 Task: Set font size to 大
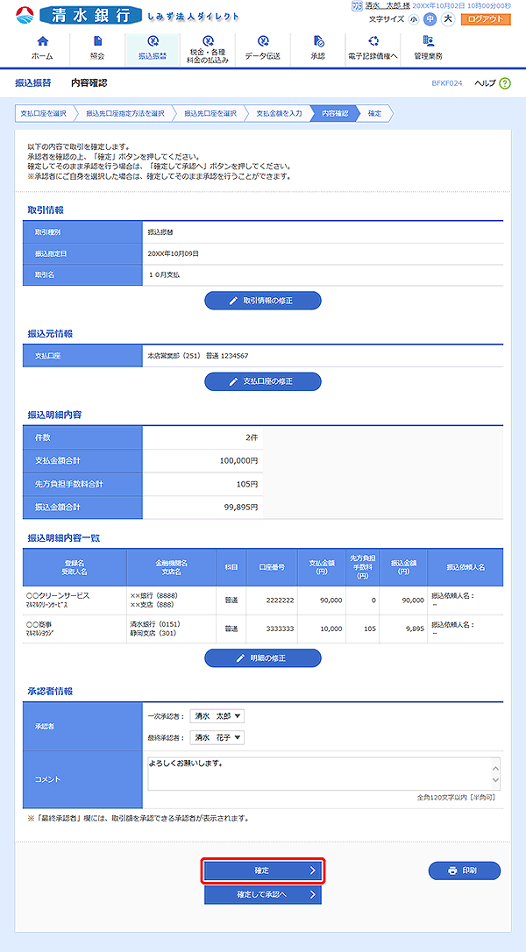(x=447, y=19)
